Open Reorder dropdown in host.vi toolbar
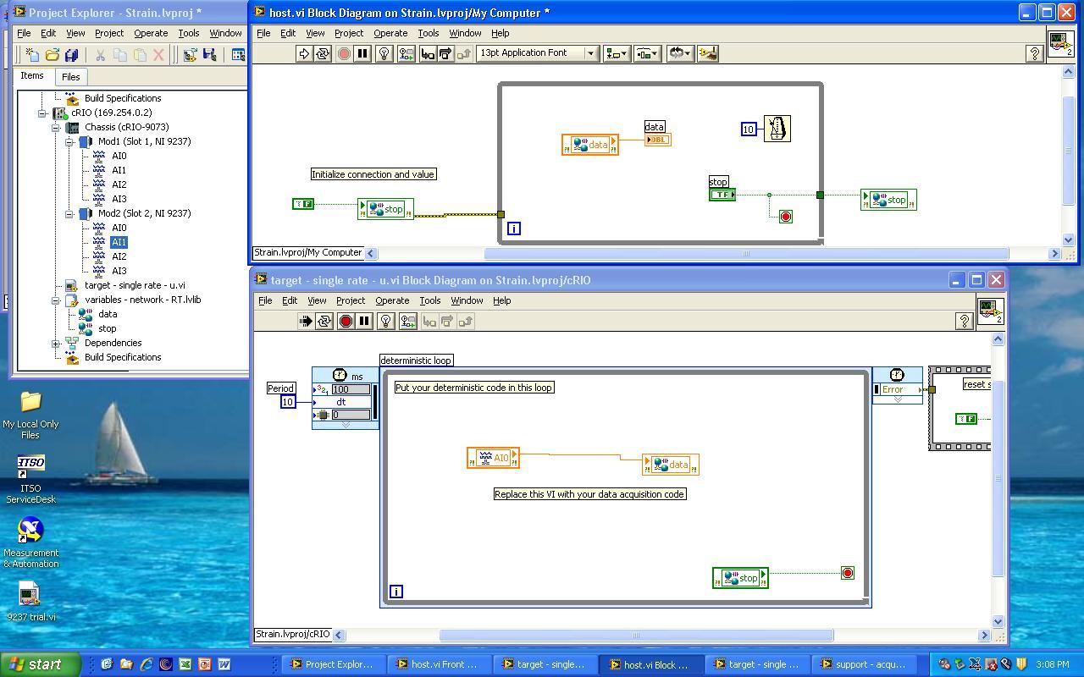Viewport: 1084px width, 677px height. tap(679, 53)
